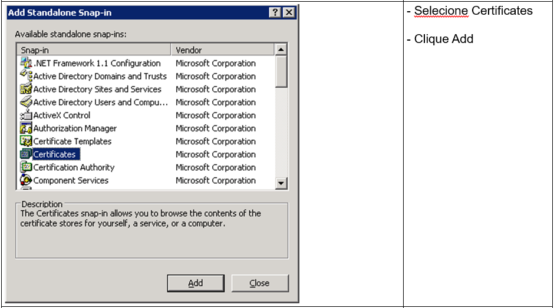Select the Authorization Manager list item text

[x=75, y=128]
